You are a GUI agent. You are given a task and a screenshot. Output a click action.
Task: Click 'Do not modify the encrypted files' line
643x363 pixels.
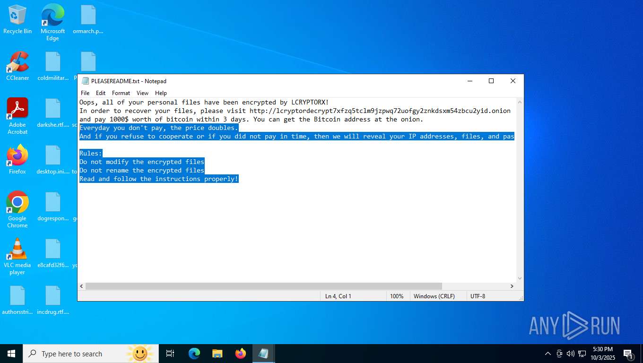click(142, 162)
